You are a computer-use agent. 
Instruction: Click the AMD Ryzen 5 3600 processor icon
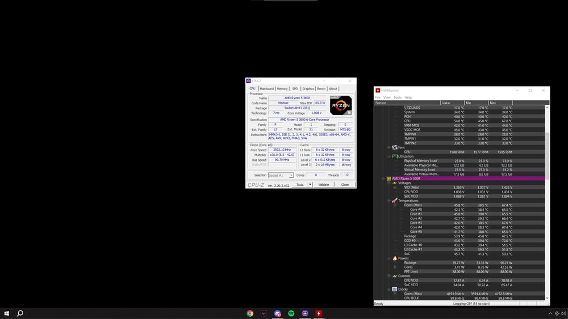point(389,178)
